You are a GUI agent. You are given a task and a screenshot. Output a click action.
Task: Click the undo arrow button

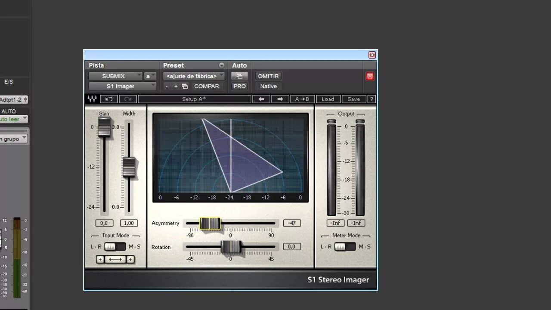click(109, 99)
